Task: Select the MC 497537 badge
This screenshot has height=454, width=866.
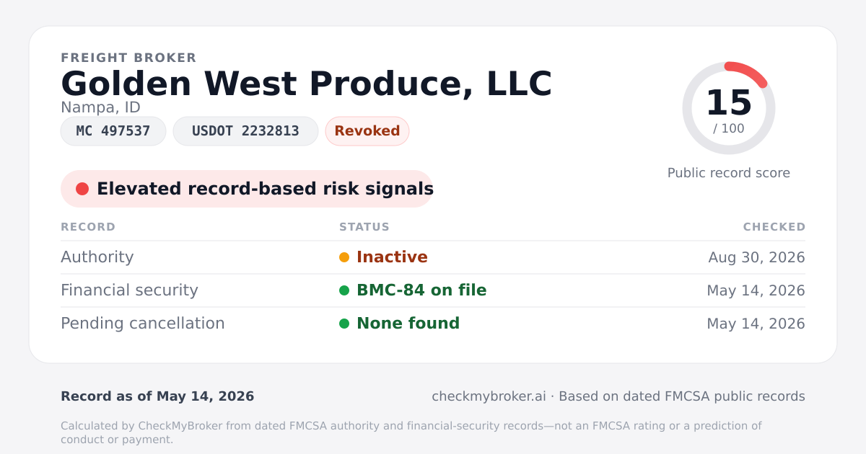Action: 113,131
